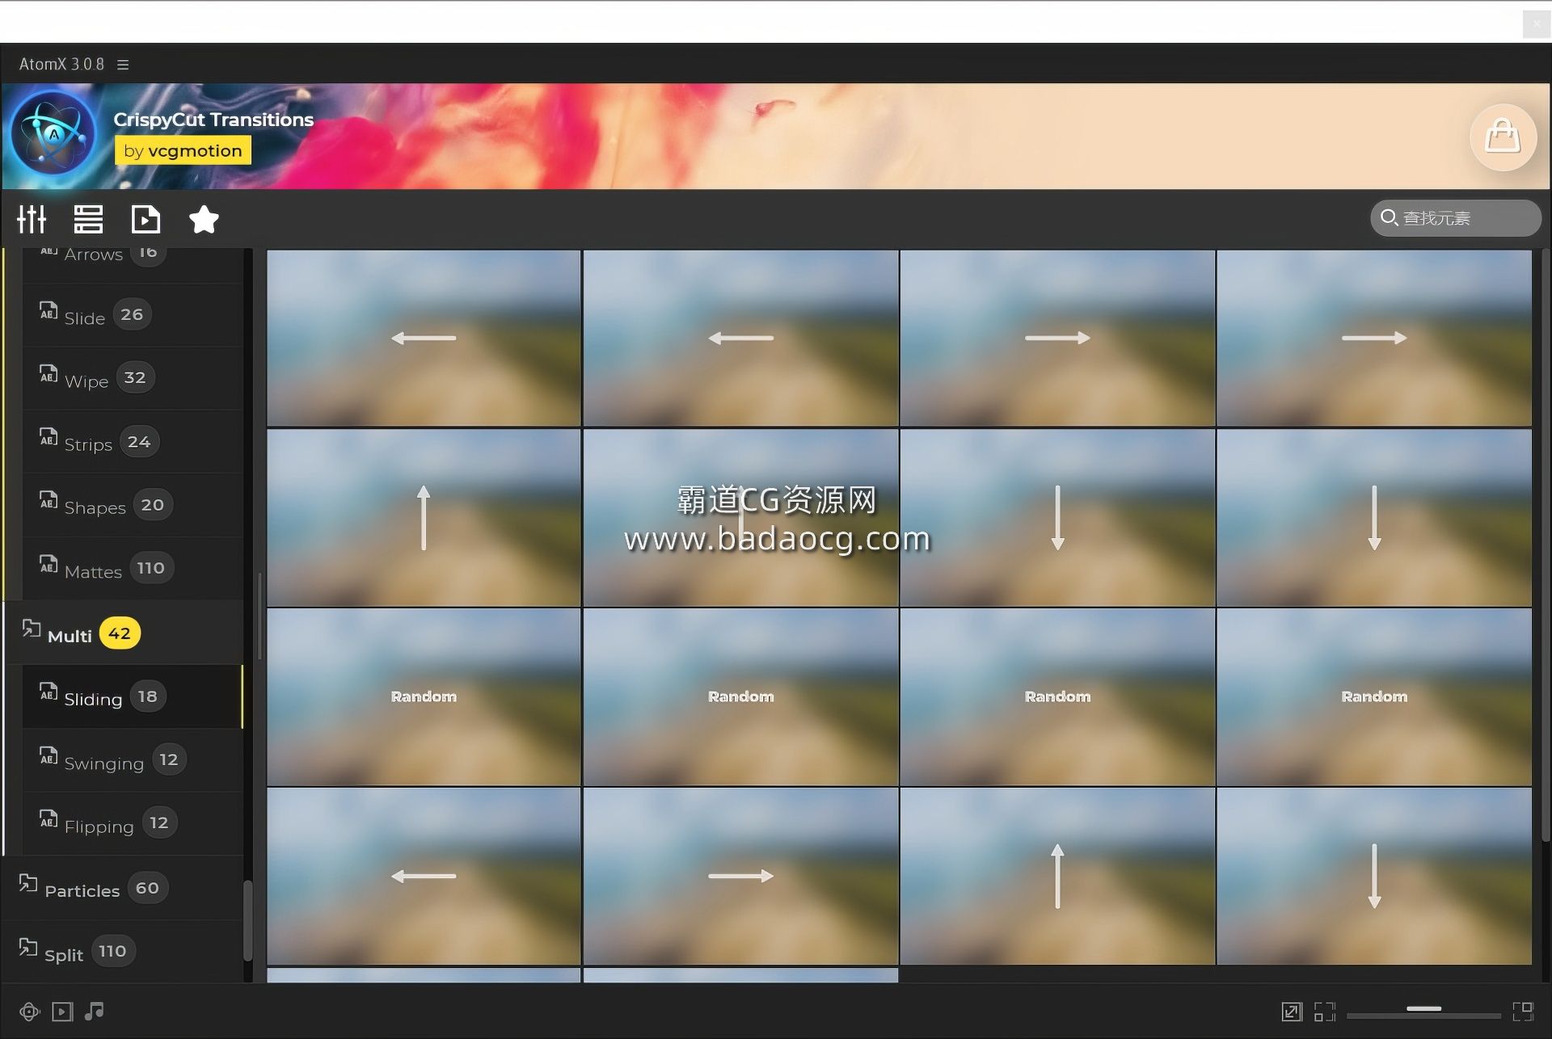Click the large thumbnails size icon
This screenshot has width=1552, height=1039.
point(1523,1012)
